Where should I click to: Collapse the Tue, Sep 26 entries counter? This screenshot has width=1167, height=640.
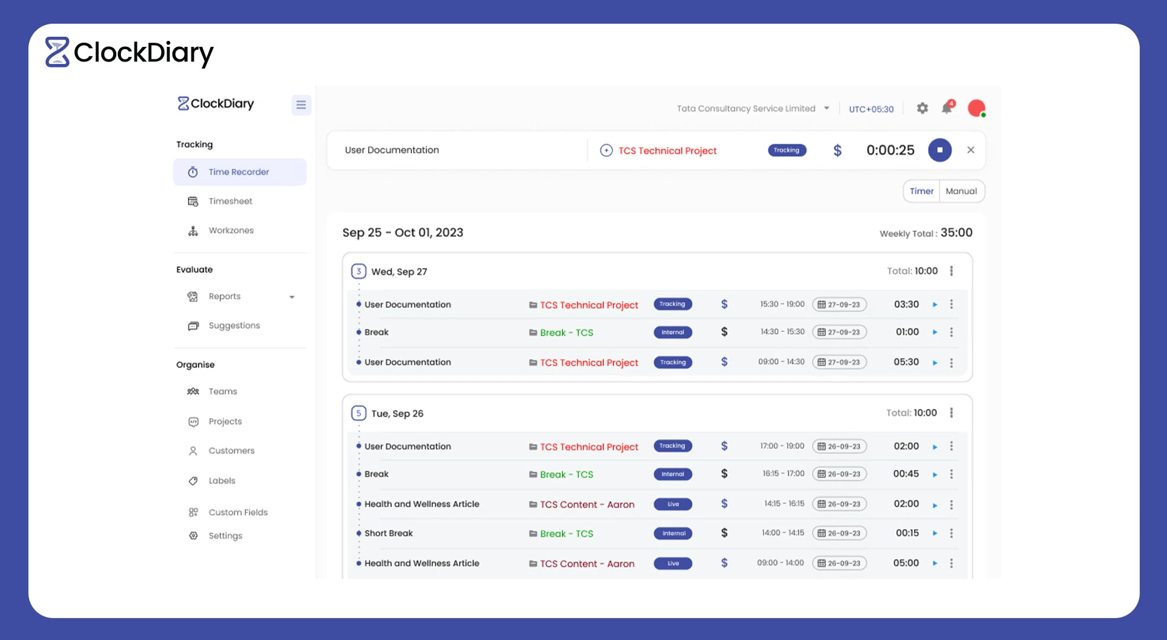[x=358, y=413]
